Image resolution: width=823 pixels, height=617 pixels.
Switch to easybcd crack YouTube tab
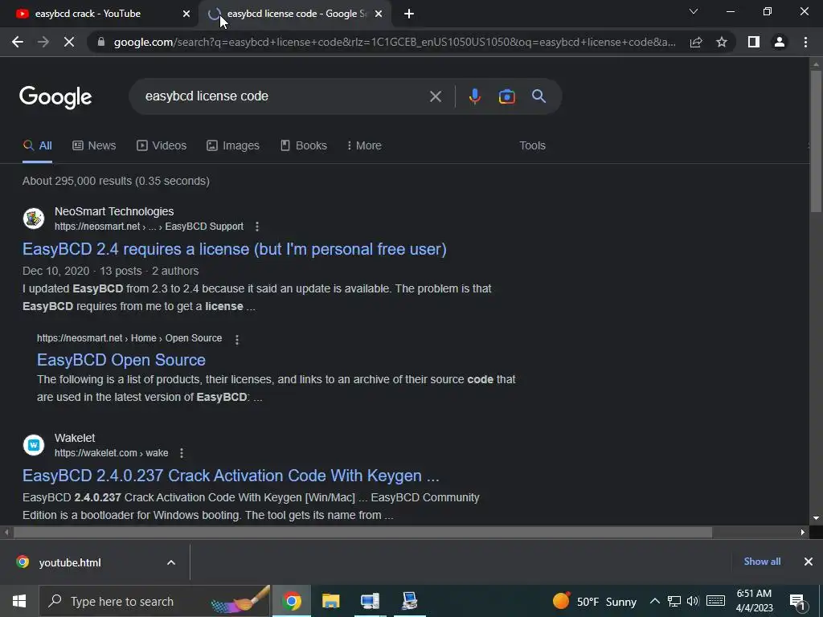(99, 14)
